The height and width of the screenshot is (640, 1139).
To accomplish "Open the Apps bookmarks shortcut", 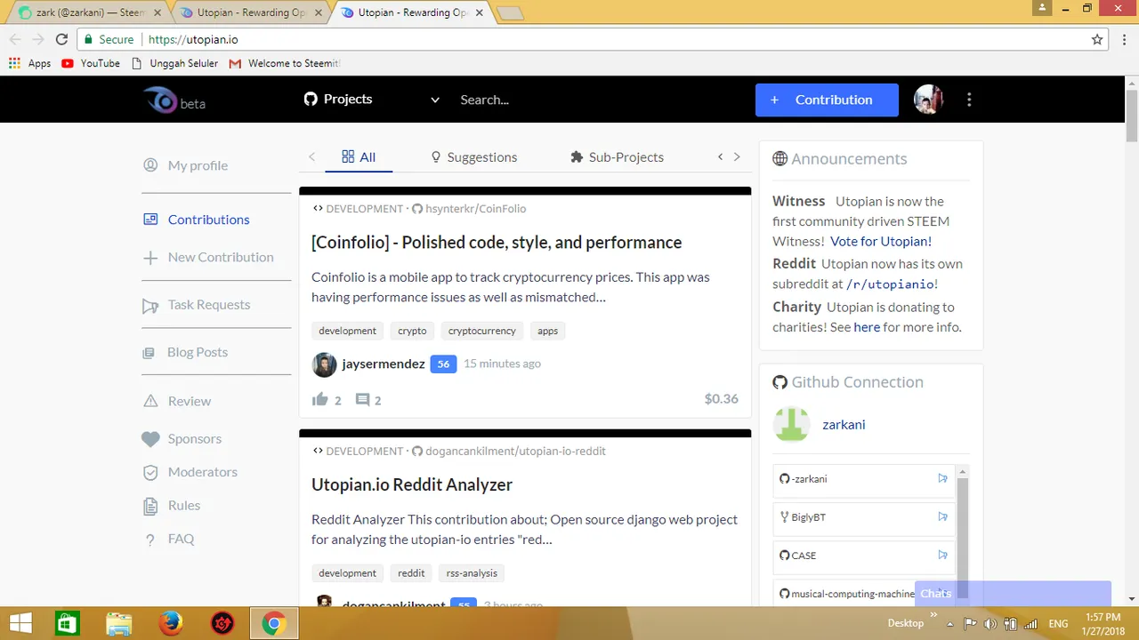I will tap(30, 63).
